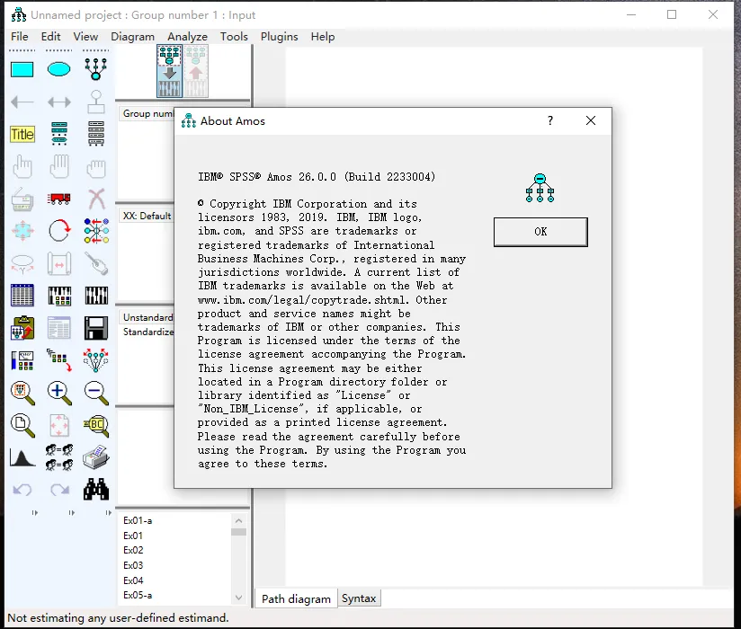Click the save diagram floppy disk icon
The image size is (741, 629).
click(96, 328)
